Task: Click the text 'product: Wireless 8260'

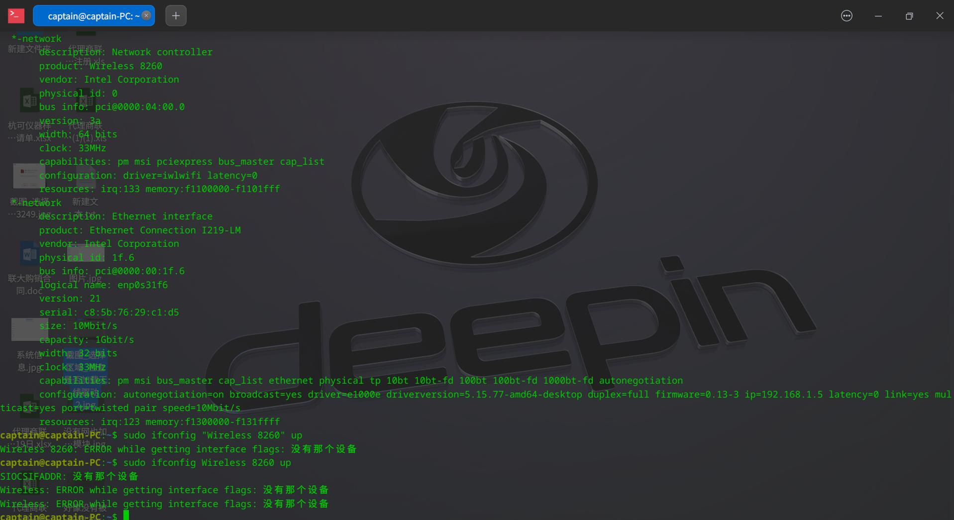Action: (x=101, y=66)
